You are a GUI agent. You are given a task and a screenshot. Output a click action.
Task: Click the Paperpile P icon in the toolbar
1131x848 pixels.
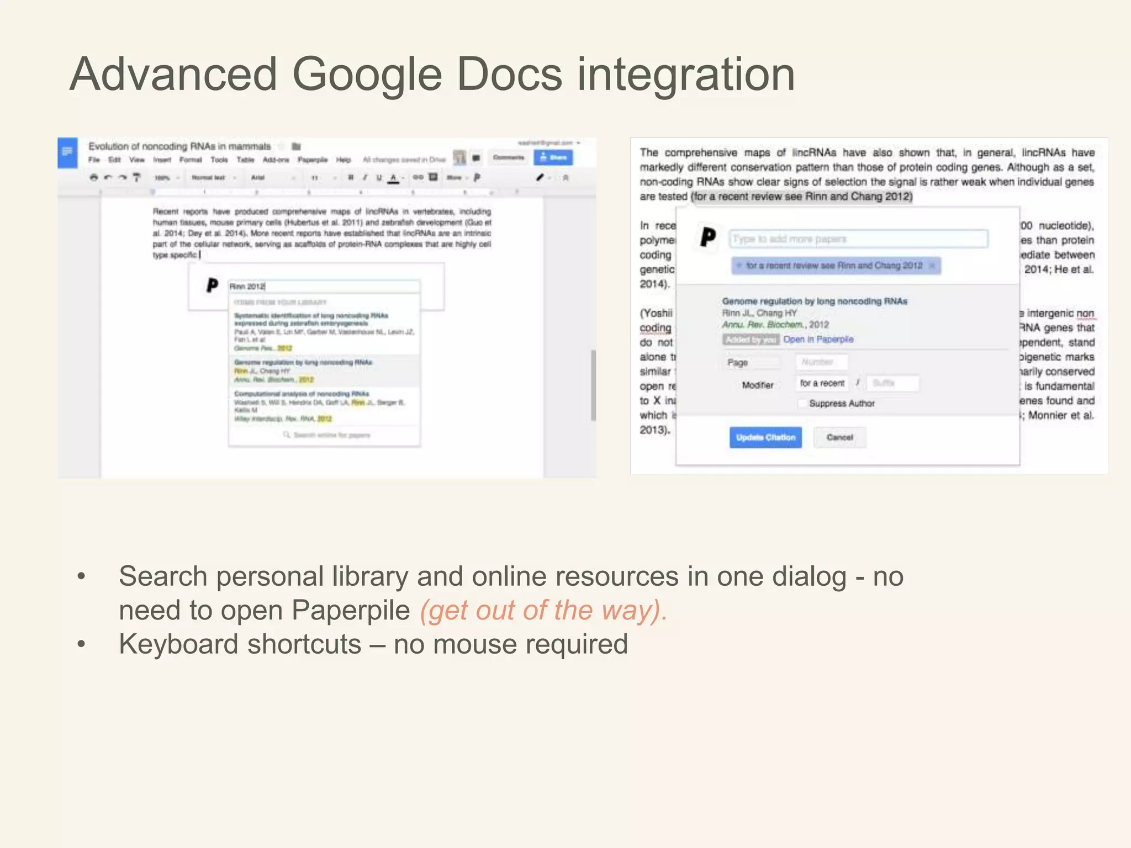click(x=477, y=178)
